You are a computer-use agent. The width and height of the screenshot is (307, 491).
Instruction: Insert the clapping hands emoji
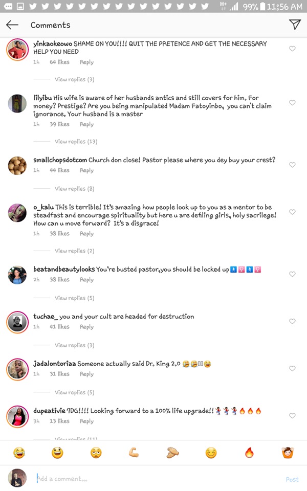pos(172,453)
